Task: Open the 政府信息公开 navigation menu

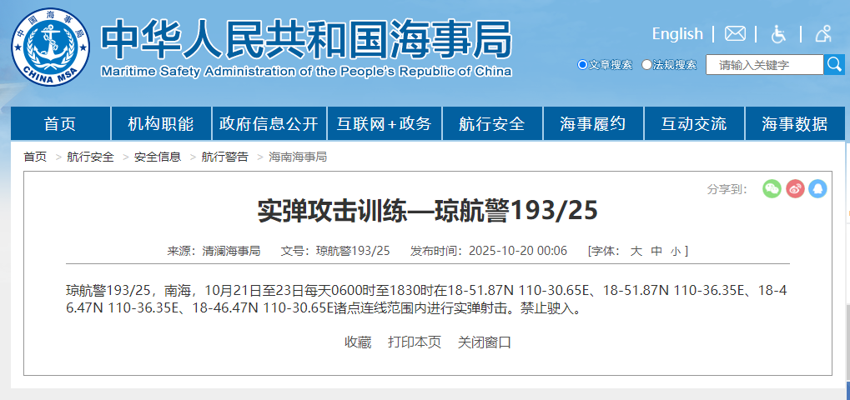Action: (x=269, y=124)
